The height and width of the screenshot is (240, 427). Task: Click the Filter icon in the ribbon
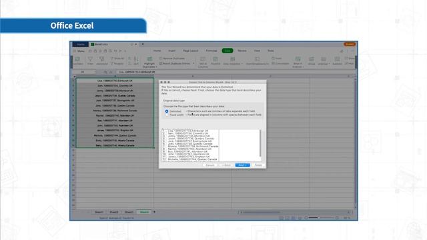click(x=90, y=61)
